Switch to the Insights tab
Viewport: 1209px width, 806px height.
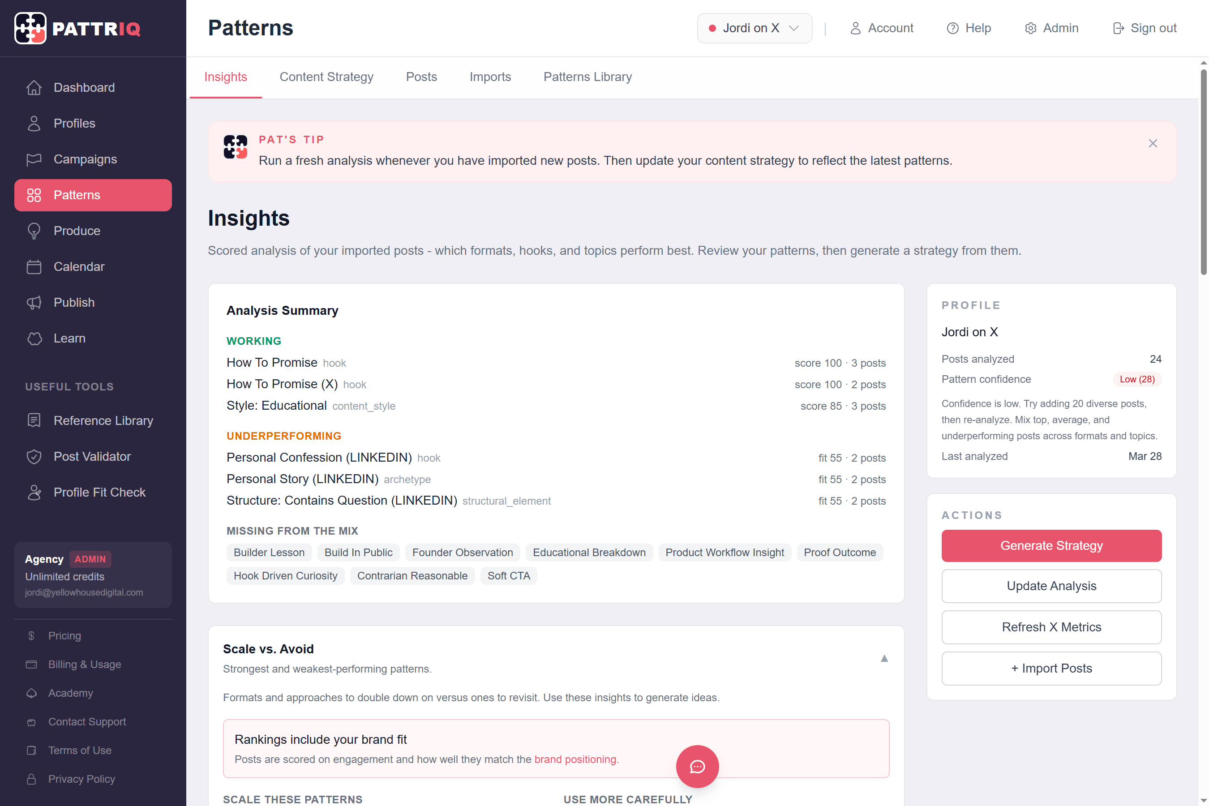[x=226, y=77]
